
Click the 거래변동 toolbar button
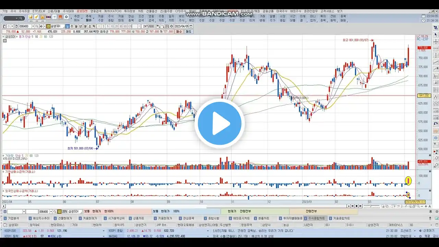(x=262, y=18)
